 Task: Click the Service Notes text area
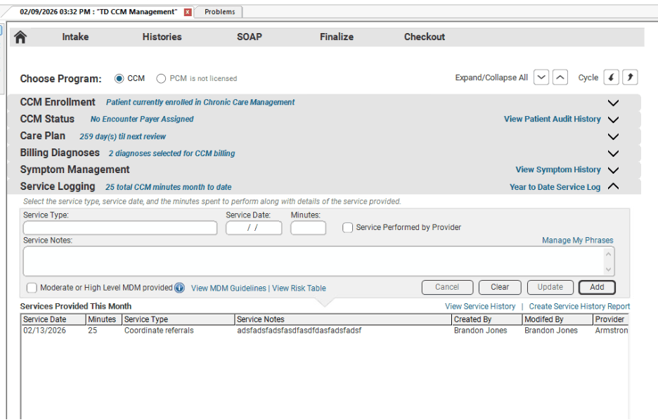(x=319, y=261)
